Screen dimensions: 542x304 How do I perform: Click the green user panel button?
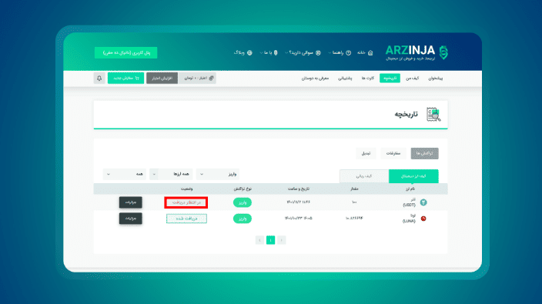coord(125,52)
